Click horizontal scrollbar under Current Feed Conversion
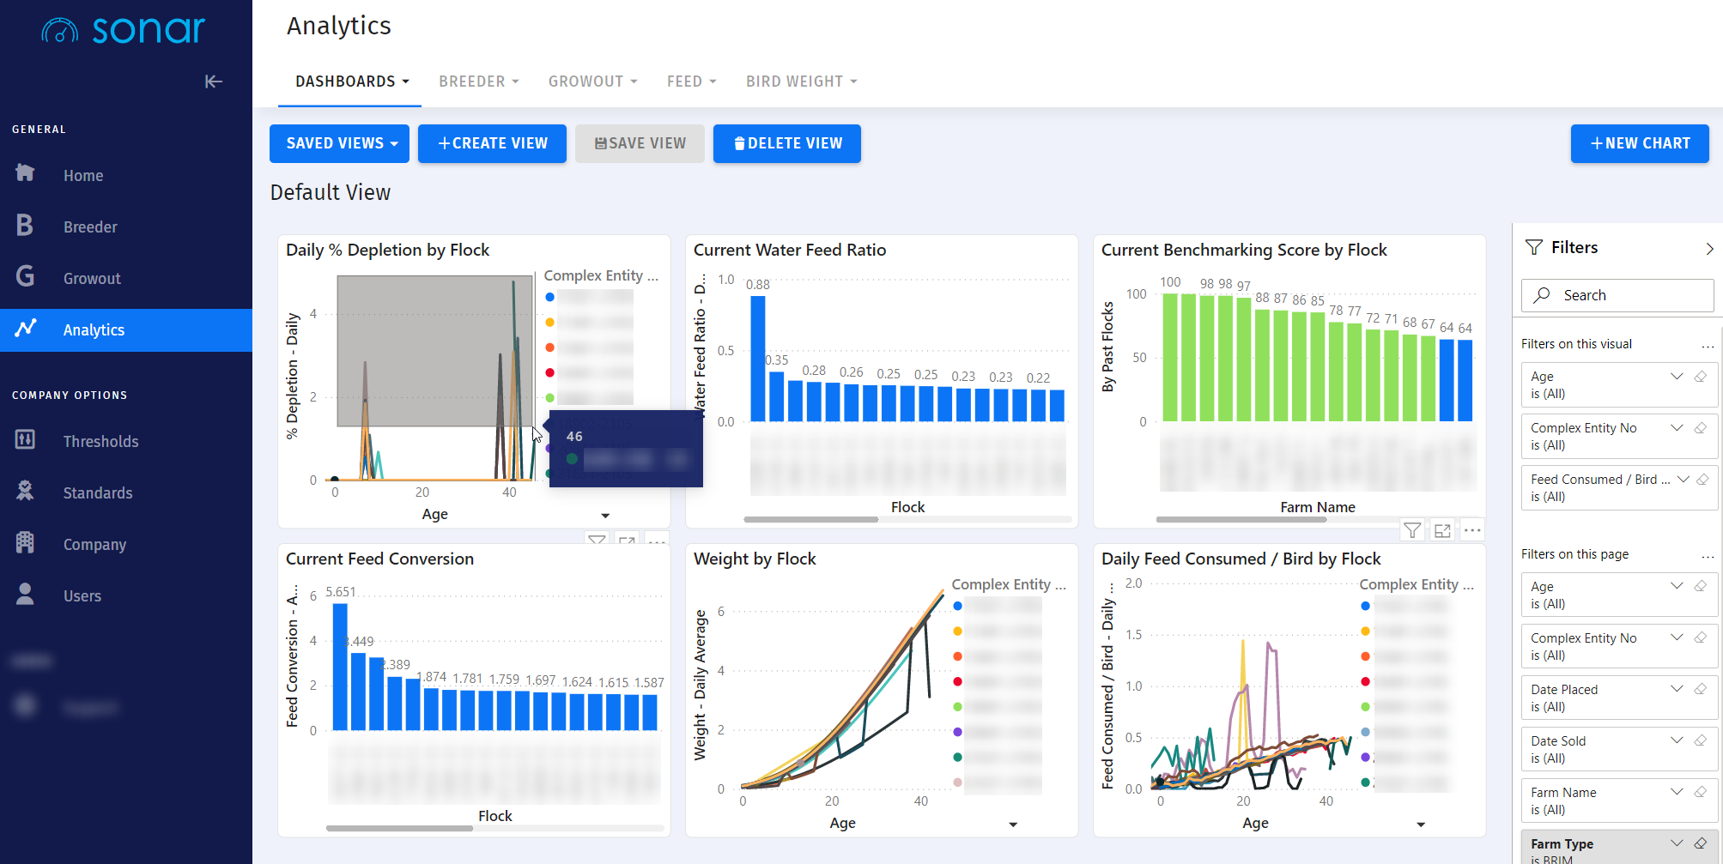 [x=399, y=828]
